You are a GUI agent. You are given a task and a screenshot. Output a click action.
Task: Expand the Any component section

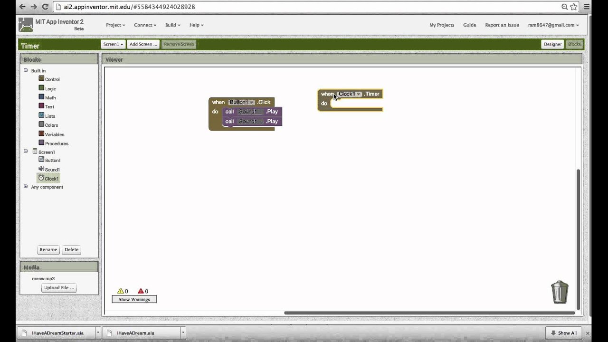click(26, 187)
